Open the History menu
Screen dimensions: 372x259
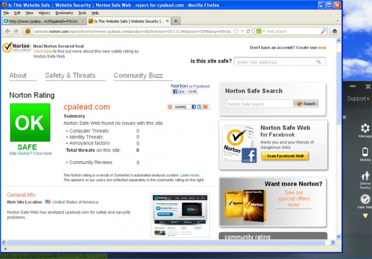[44, 13]
